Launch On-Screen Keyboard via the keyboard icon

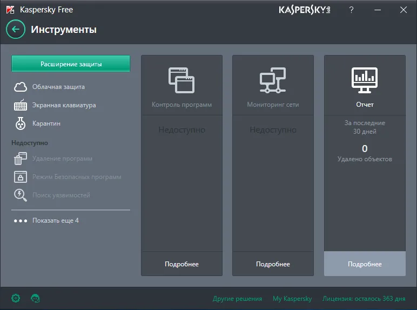pos(21,105)
